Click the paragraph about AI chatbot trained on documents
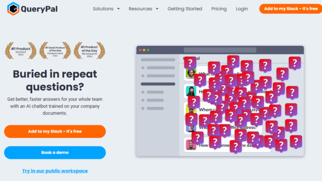The width and height of the screenshot is (322, 181). (55, 106)
